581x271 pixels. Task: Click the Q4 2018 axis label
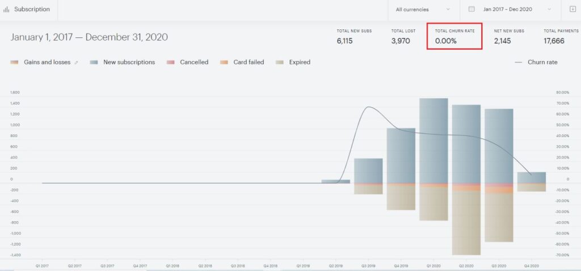pyautogui.click(x=271, y=265)
